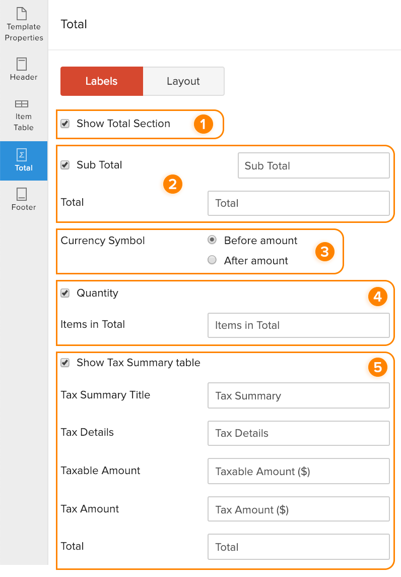Toggle the Quantity checkbox

[65, 293]
